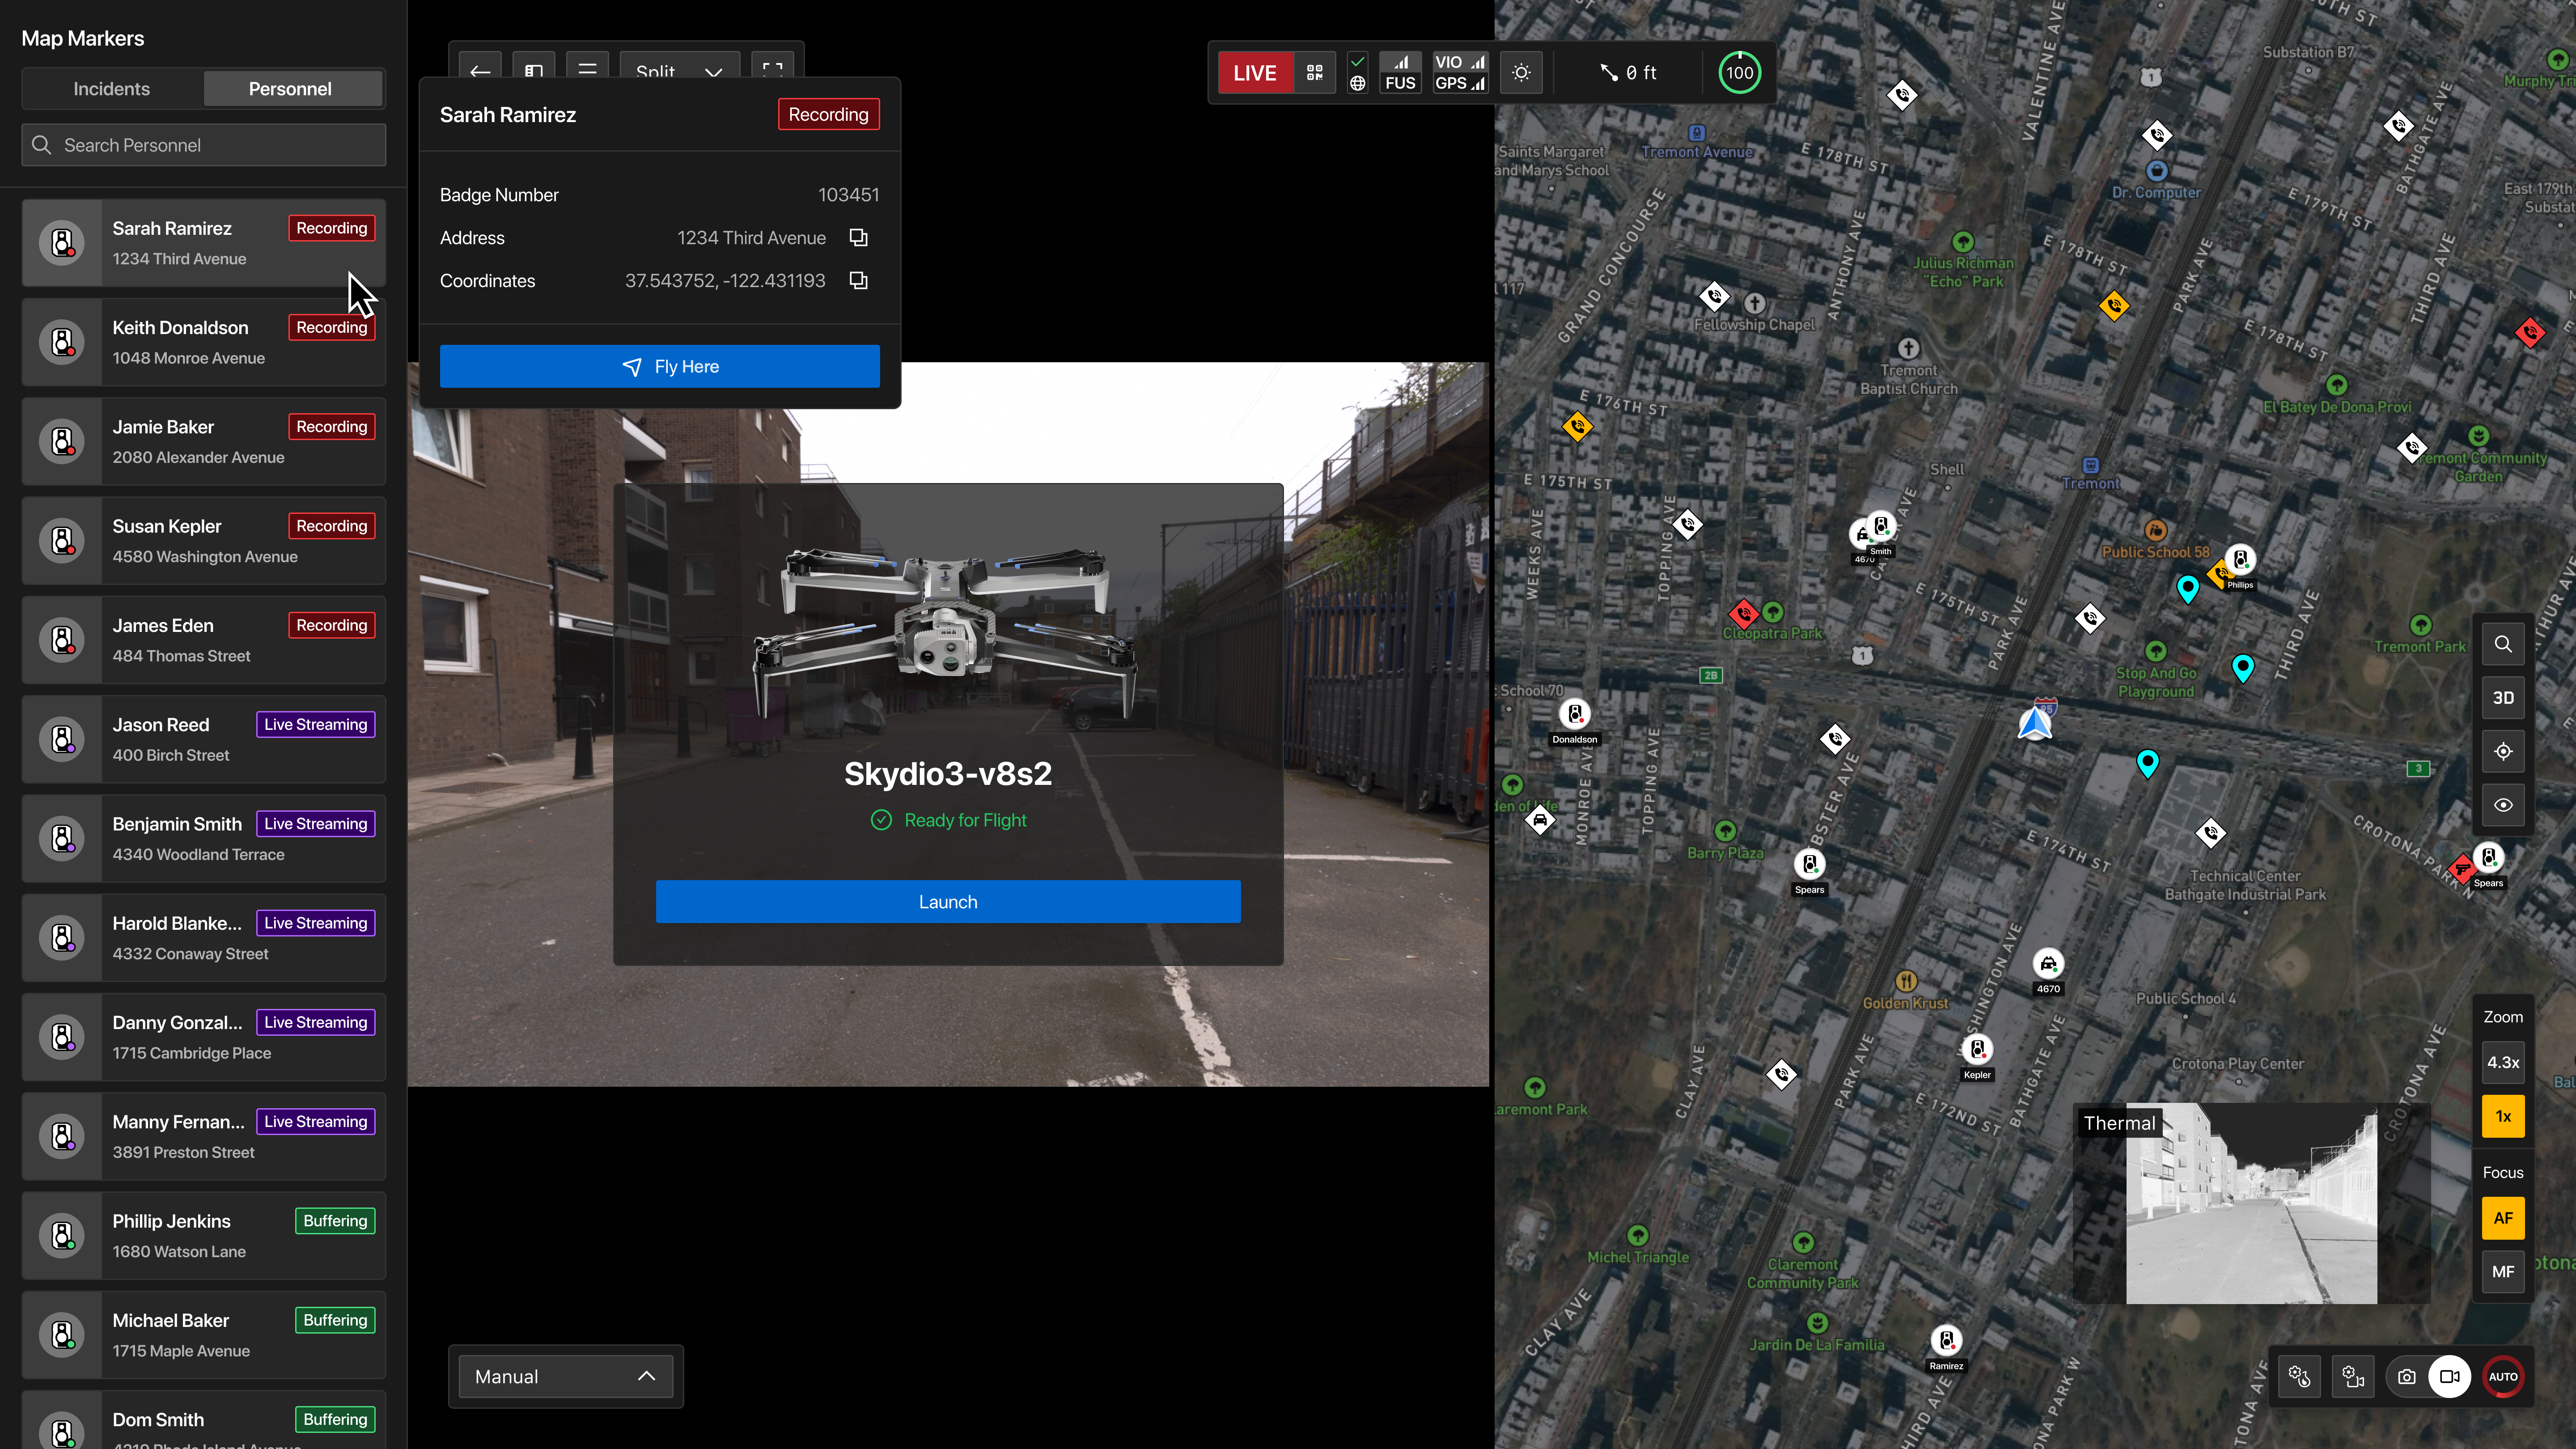
Task: Click the map search magnifier icon
Action: (2503, 644)
